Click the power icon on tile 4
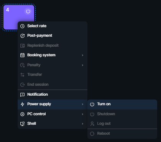Image resolution: width=161 pixels, height=142 pixels. [28, 11]
